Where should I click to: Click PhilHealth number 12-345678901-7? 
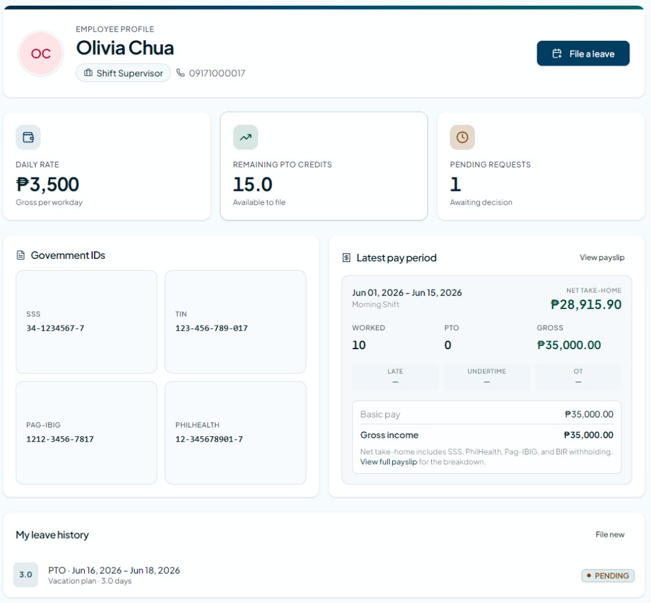tap(209, 439)
